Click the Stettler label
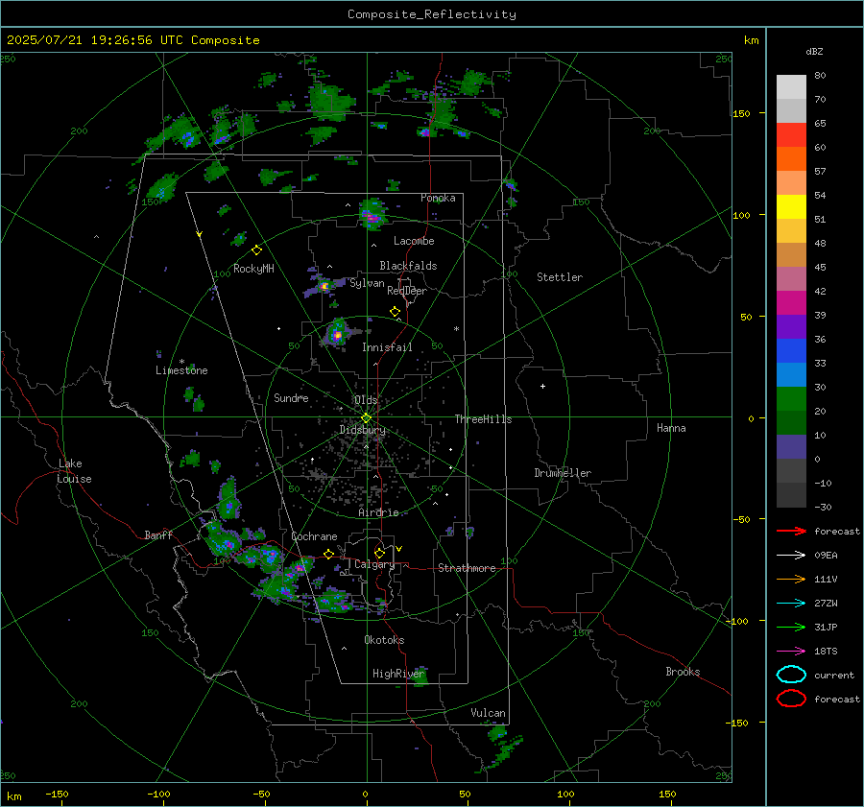The height and width of the screenshot is (807, 864). click(x=560, y=277)
